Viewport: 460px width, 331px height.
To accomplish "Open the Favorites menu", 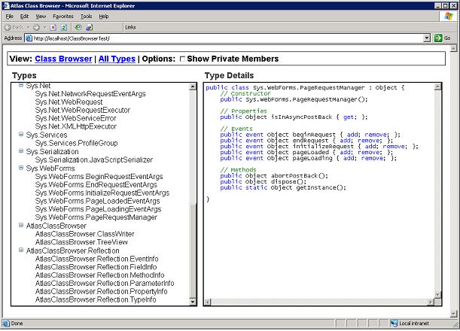I will [63, 17].
